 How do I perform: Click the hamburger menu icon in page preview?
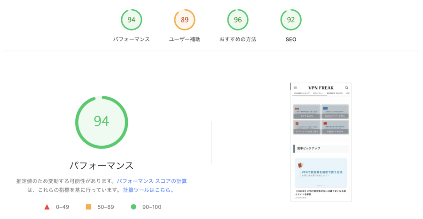tap(296, 88)
